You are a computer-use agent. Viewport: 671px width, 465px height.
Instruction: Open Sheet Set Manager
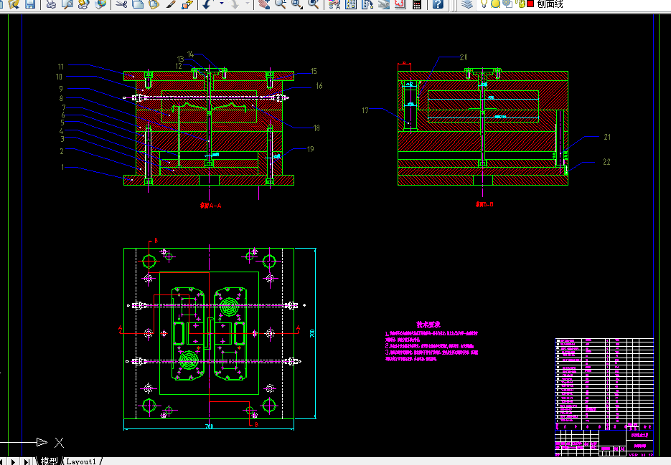(384, 4)
